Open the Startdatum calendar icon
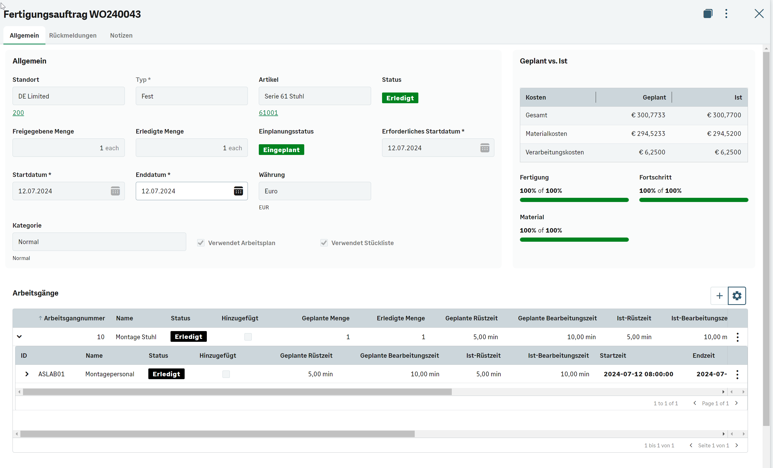This screenshot has height=468, width=773. [x=115, y=191]
